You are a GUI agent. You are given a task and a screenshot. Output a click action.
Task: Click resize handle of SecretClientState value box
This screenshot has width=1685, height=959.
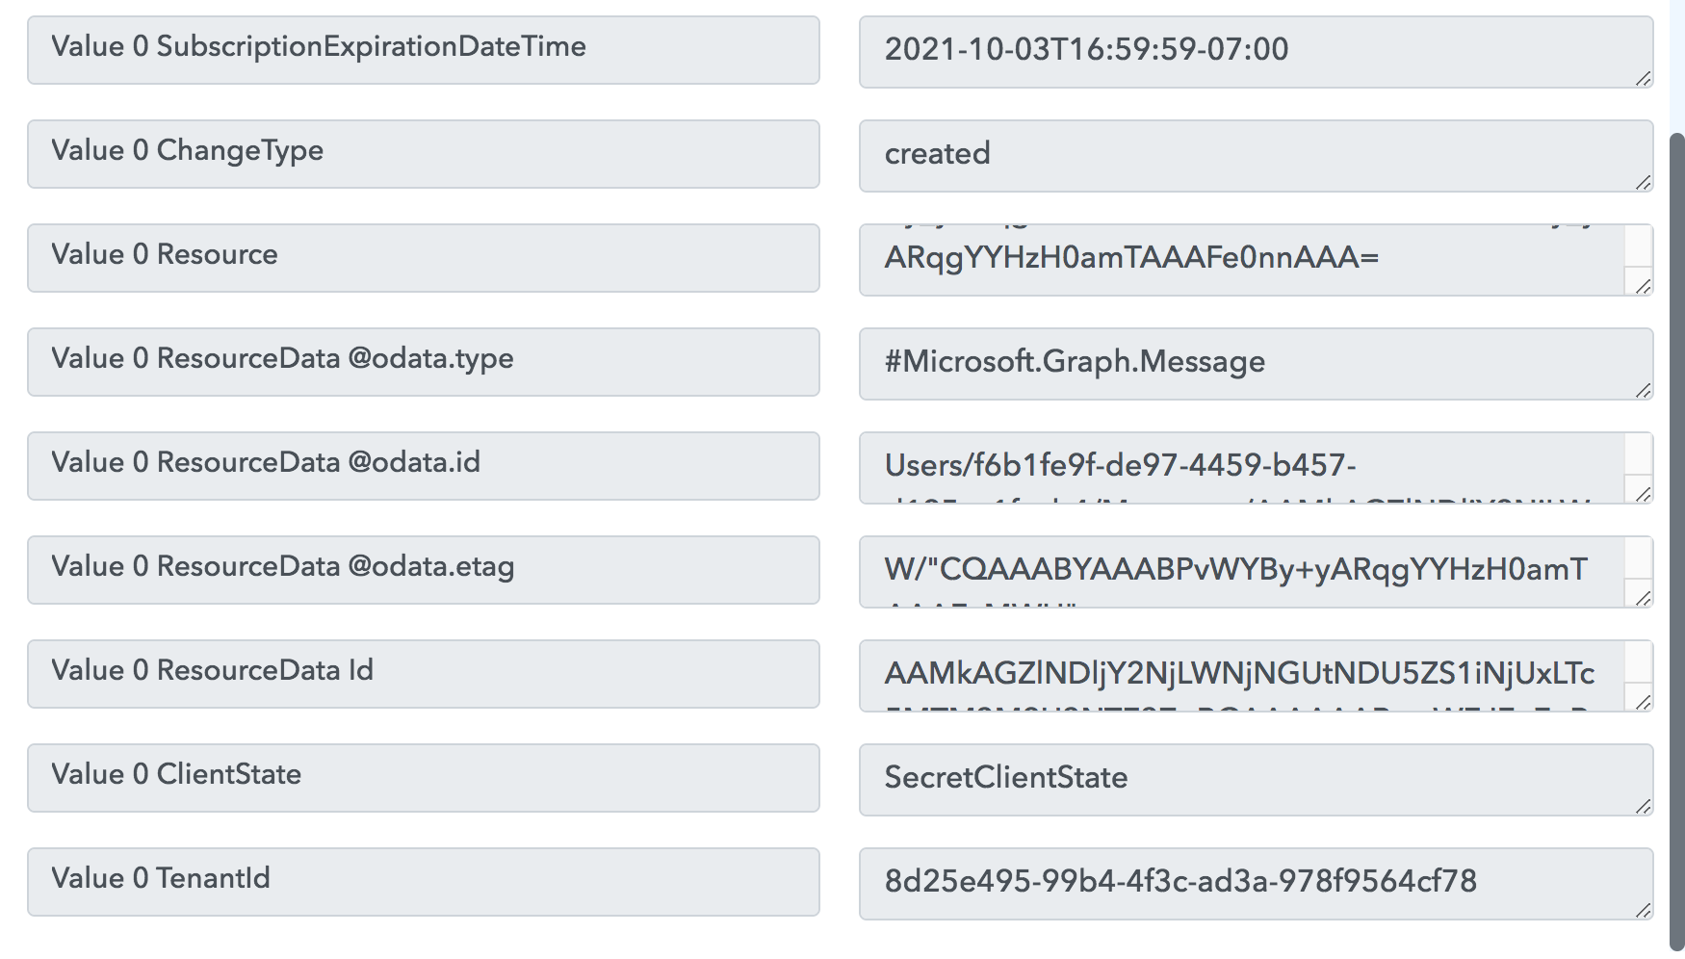1643,807
